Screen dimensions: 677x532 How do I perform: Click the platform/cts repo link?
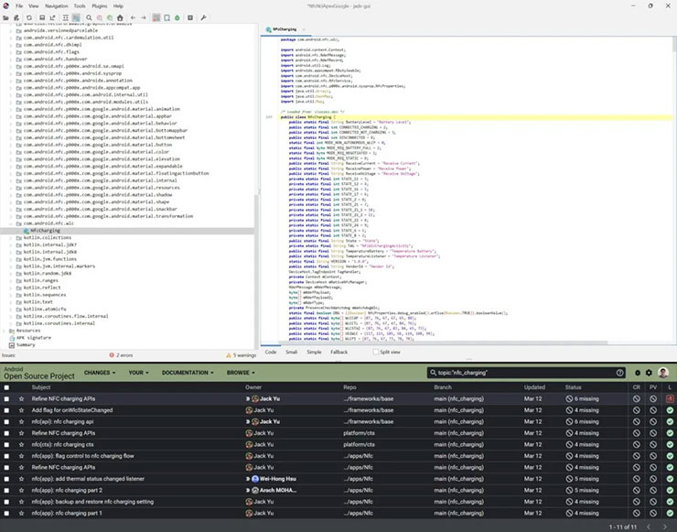360,432
